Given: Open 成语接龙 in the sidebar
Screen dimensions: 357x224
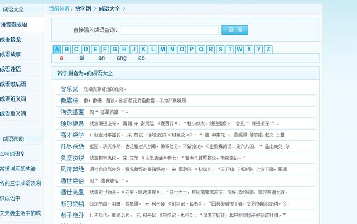Looking at the screenshot, I should click(10, 40).
